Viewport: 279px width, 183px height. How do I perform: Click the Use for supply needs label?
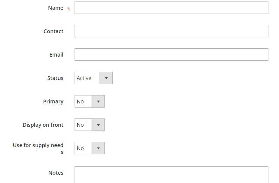pyautogui.click(x=38, y=146)
